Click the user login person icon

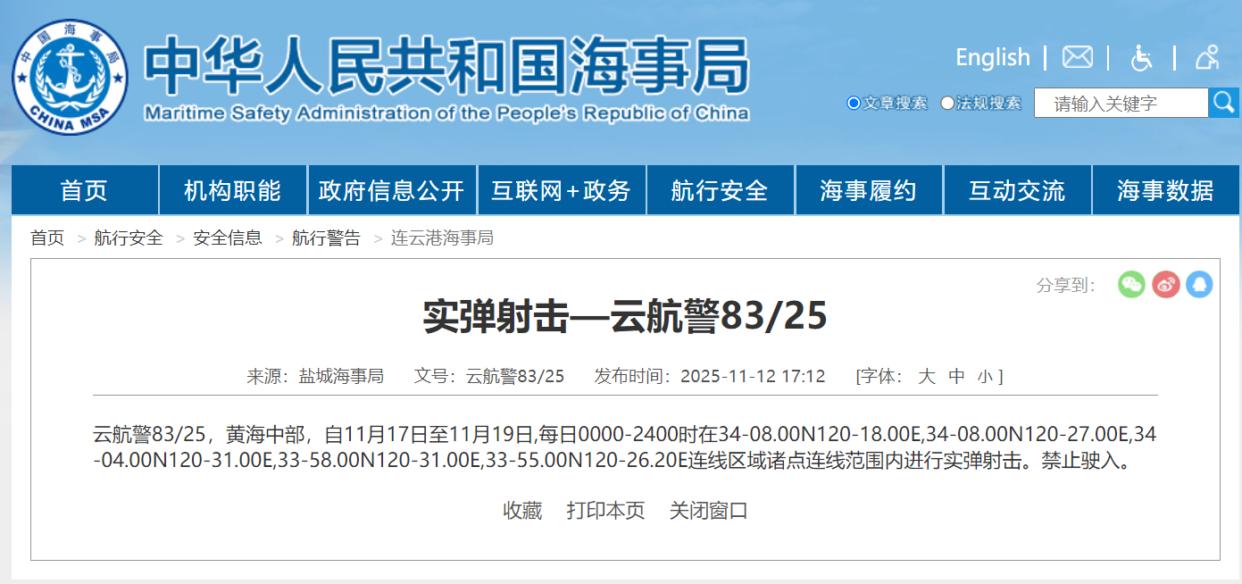(1207, 57)
